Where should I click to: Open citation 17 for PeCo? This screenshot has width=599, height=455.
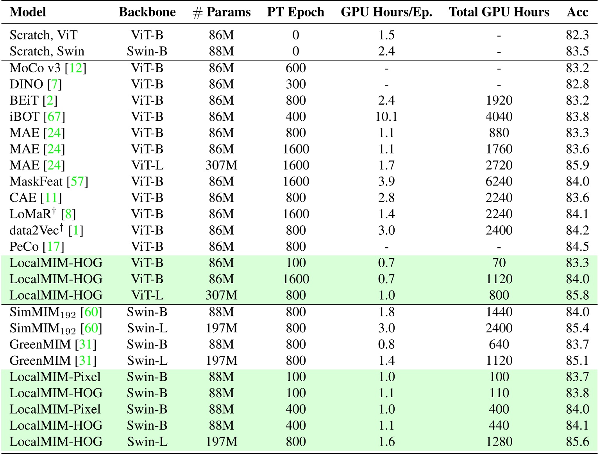(x=53, y=247)
